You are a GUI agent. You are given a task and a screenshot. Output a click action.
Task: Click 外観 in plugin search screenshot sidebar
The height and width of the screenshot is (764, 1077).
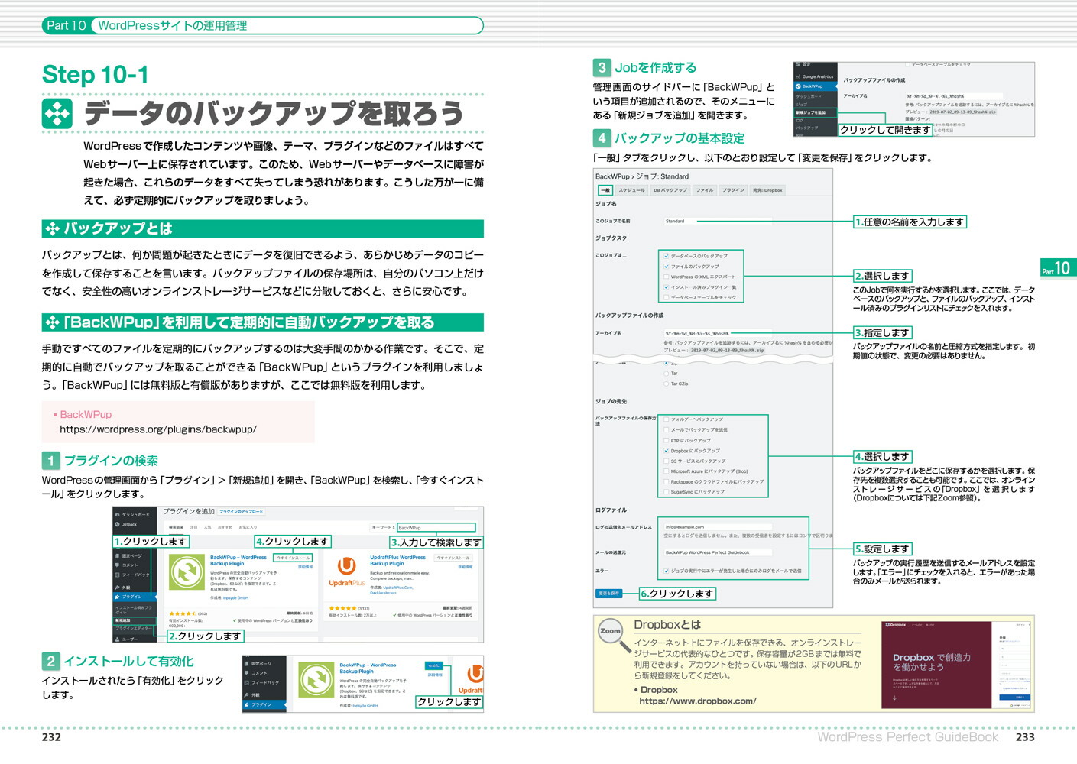point(123,588)
